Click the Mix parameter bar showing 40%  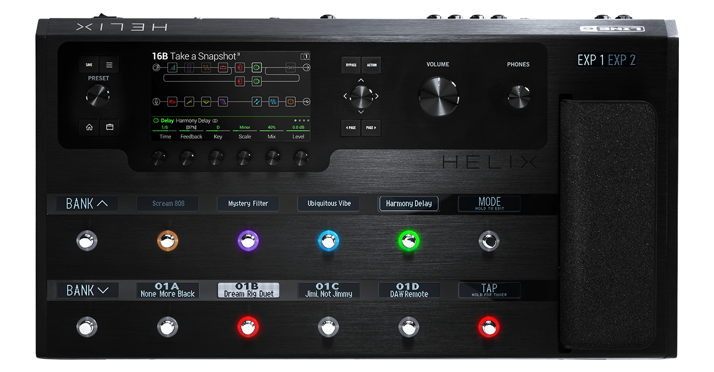click(272, 130)
